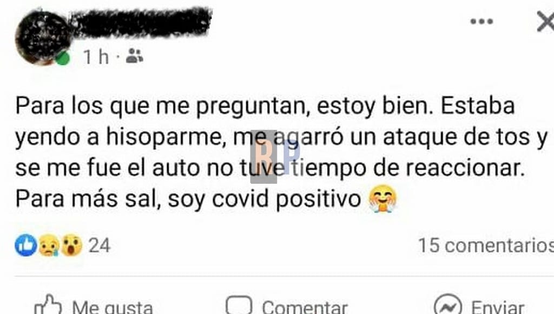Click the sad crying reaction icon
Screen dimensions: 554x314
(49, 245)
